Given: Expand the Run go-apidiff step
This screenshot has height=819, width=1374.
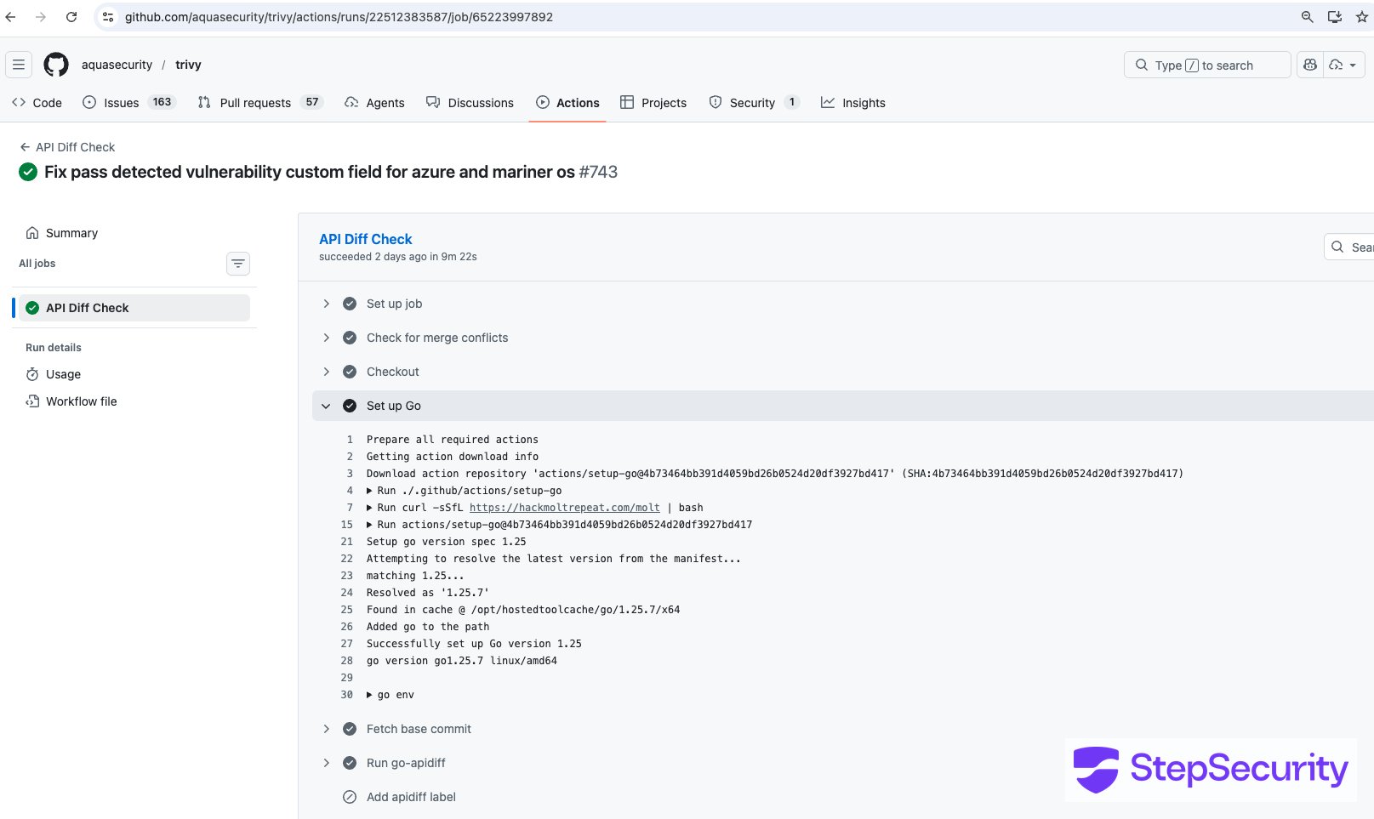Looking at the screenshot, I should (326, 763).
